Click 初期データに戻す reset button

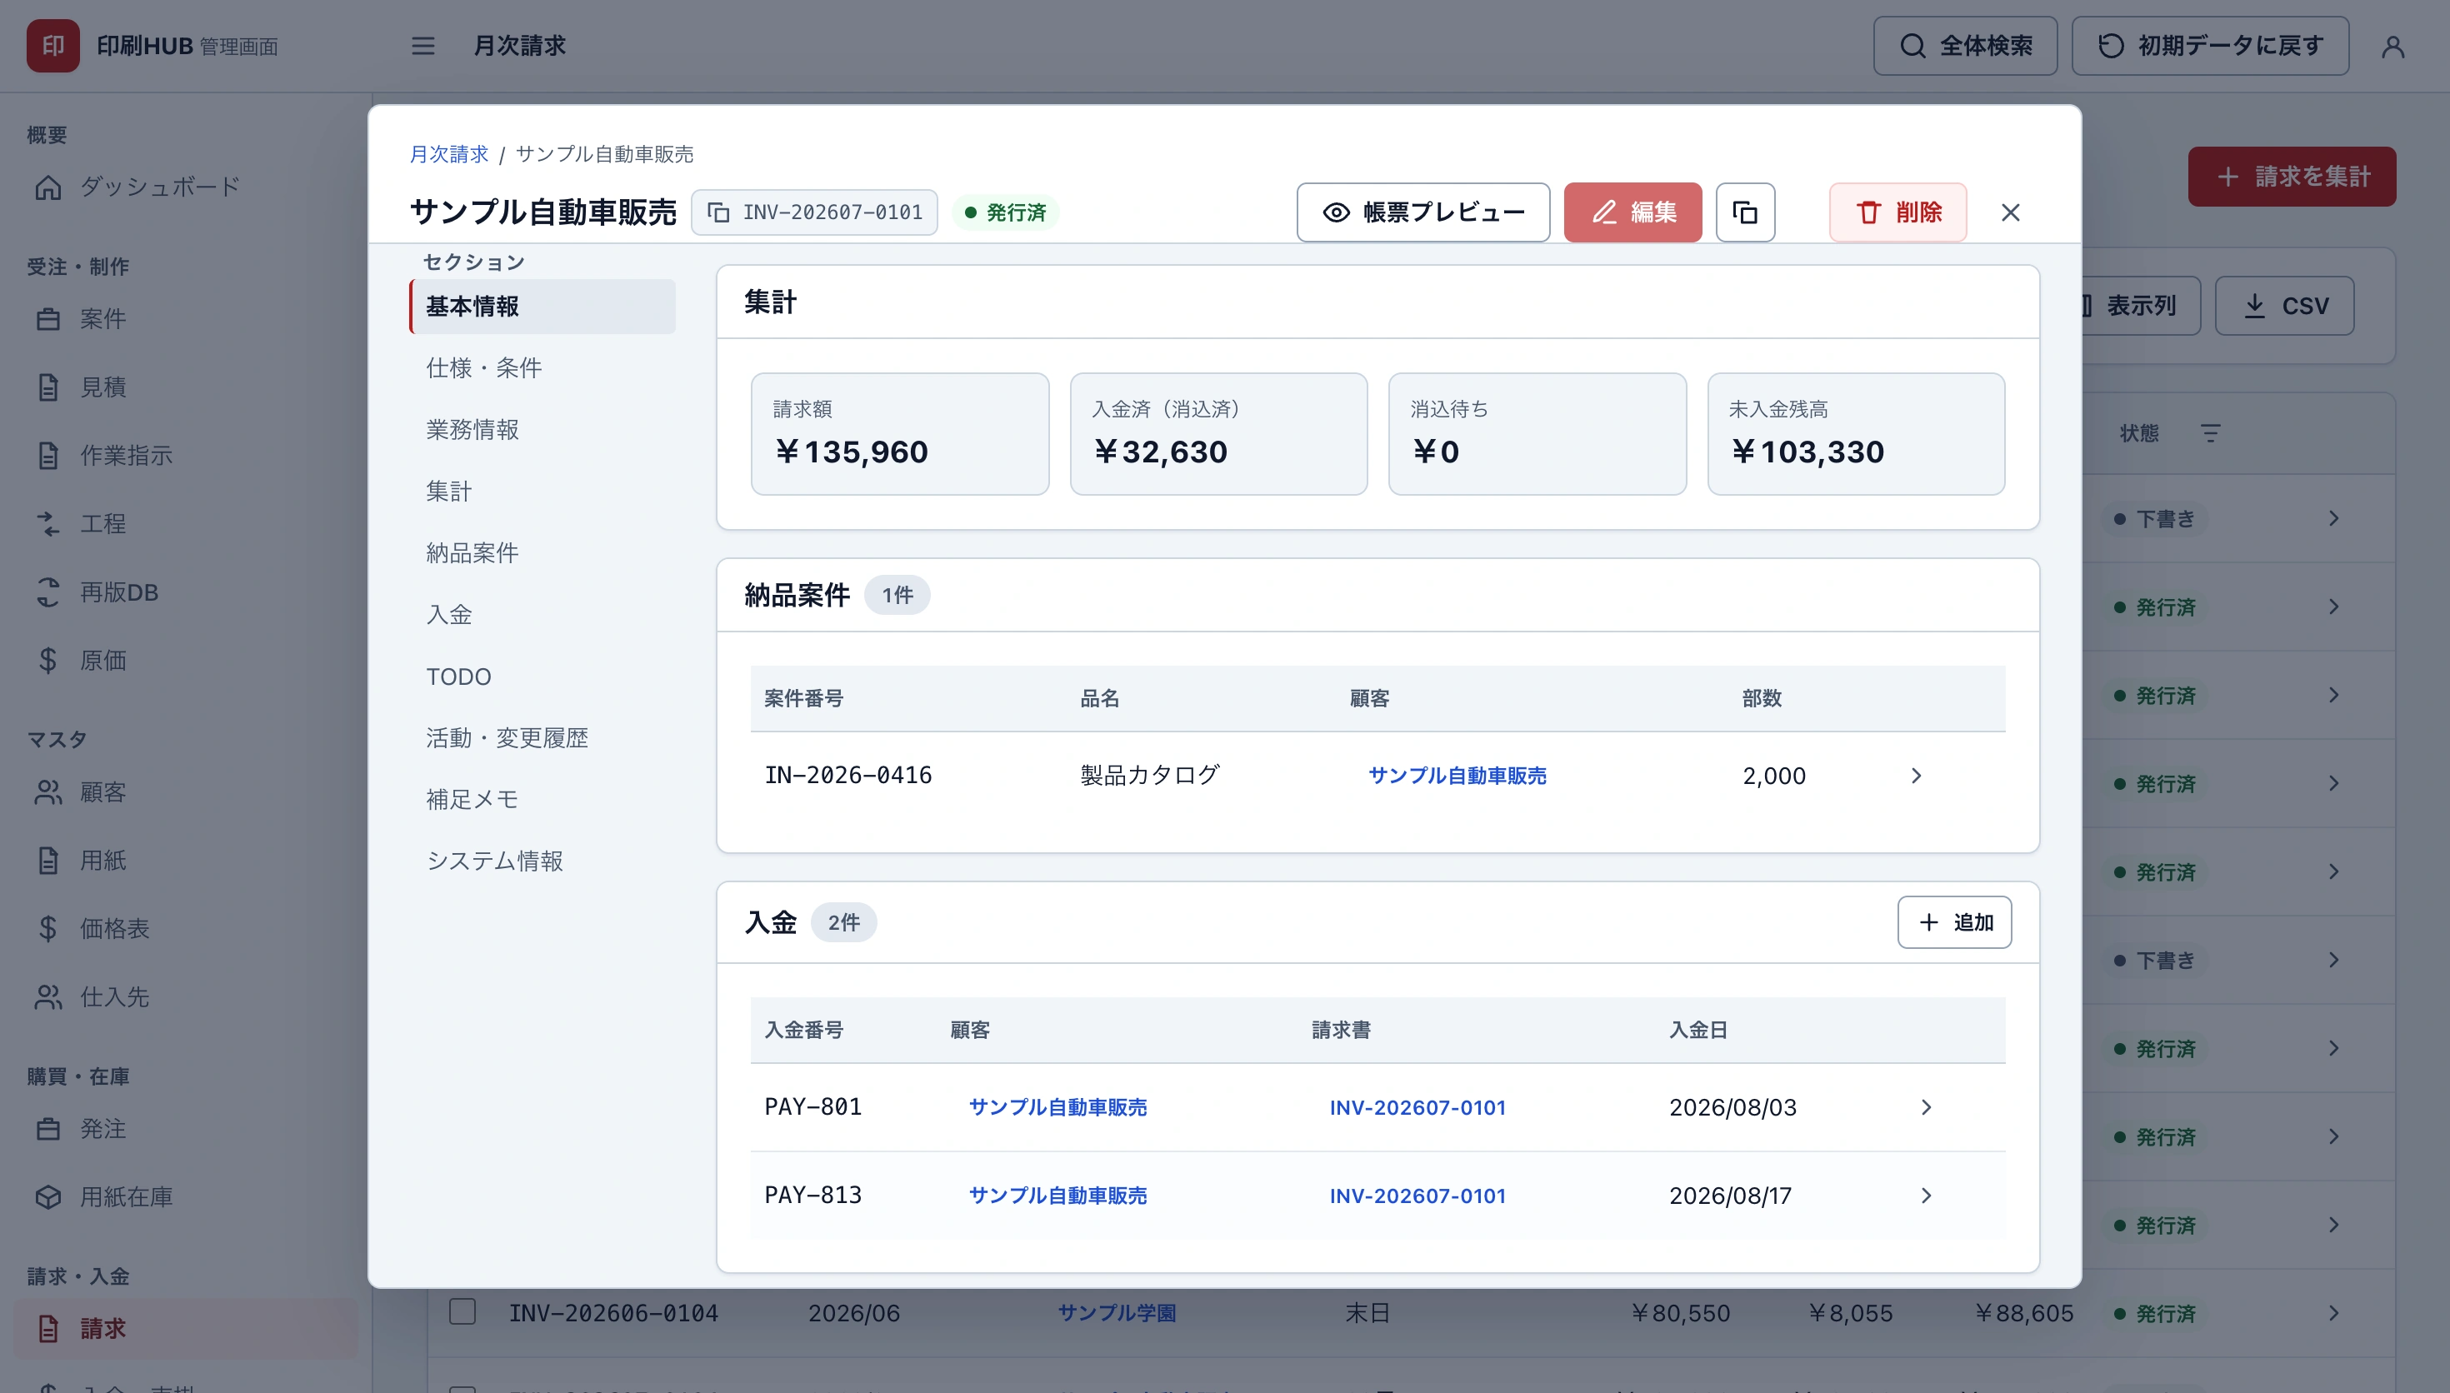click(2210, 46)
